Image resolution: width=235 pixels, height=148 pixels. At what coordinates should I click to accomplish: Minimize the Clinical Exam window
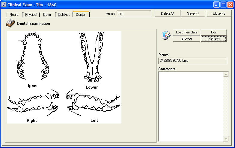coord(216,5)
